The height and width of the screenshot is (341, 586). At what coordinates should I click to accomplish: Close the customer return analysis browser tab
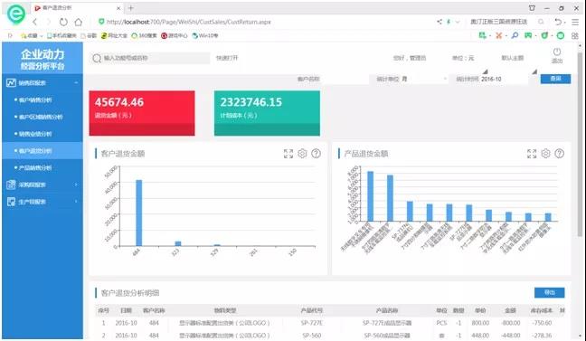pos(118,8)
